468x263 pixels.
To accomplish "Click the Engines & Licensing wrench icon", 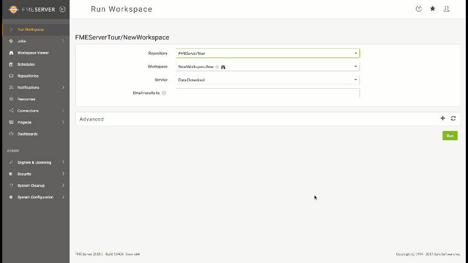I will 11,162.
